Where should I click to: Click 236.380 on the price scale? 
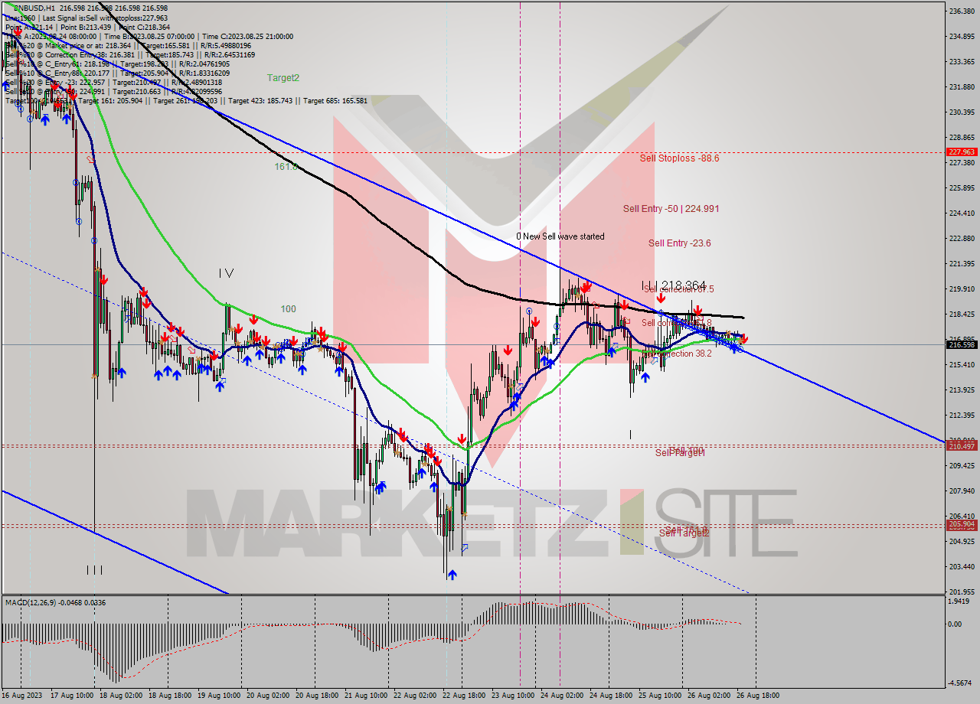[961, 11]
